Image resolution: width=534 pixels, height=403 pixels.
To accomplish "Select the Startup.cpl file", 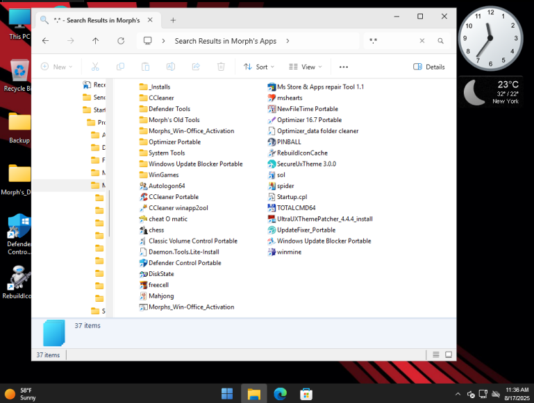I will [287, 197].
